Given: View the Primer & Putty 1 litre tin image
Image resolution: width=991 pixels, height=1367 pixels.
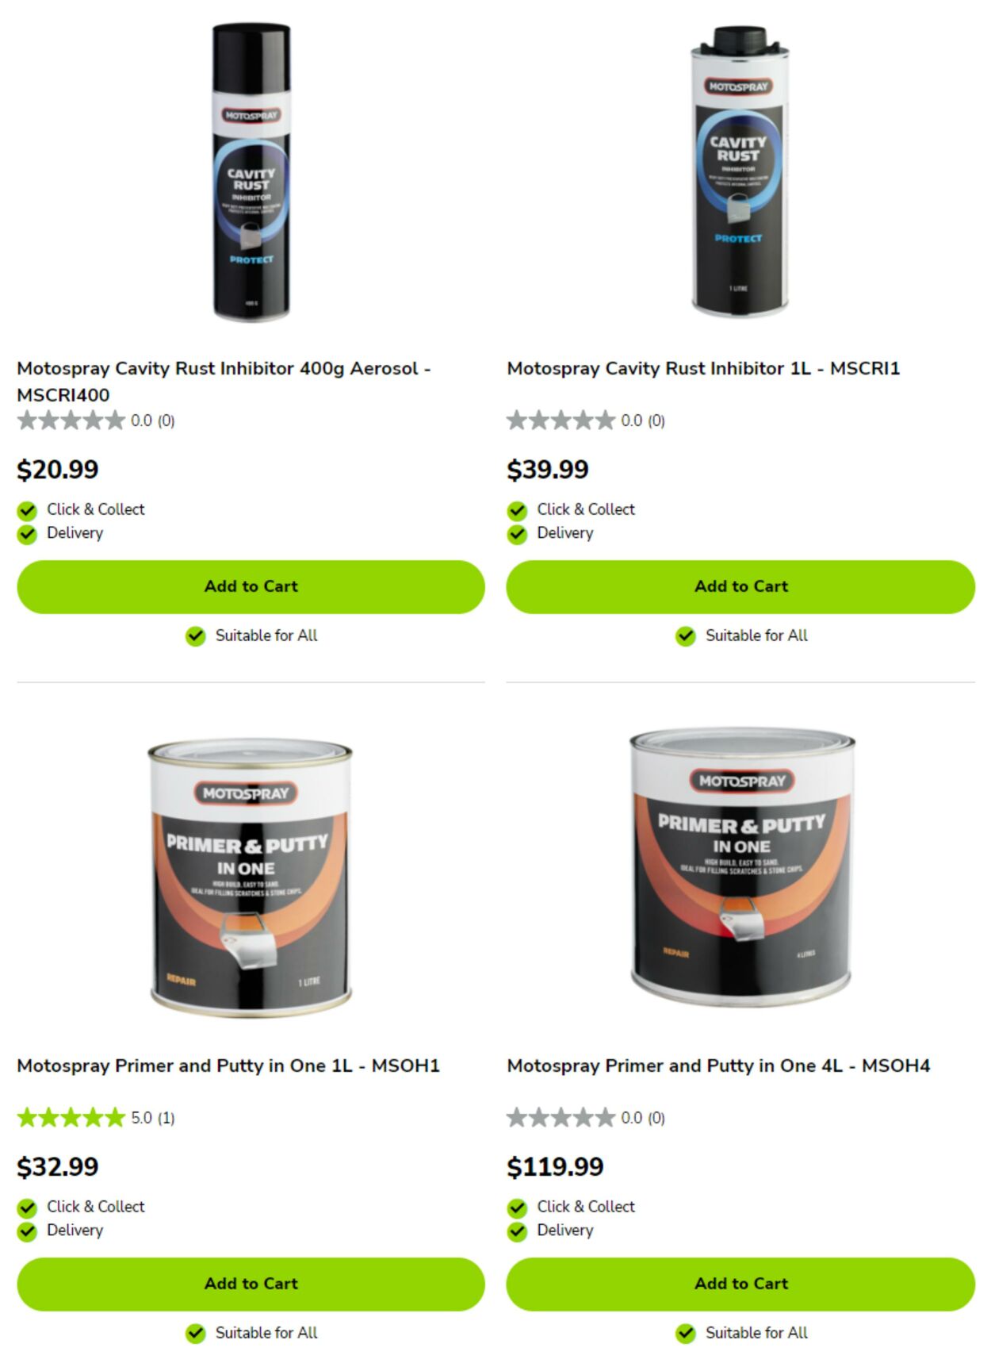Looking at the screenshot, I should tap(251, 878).
